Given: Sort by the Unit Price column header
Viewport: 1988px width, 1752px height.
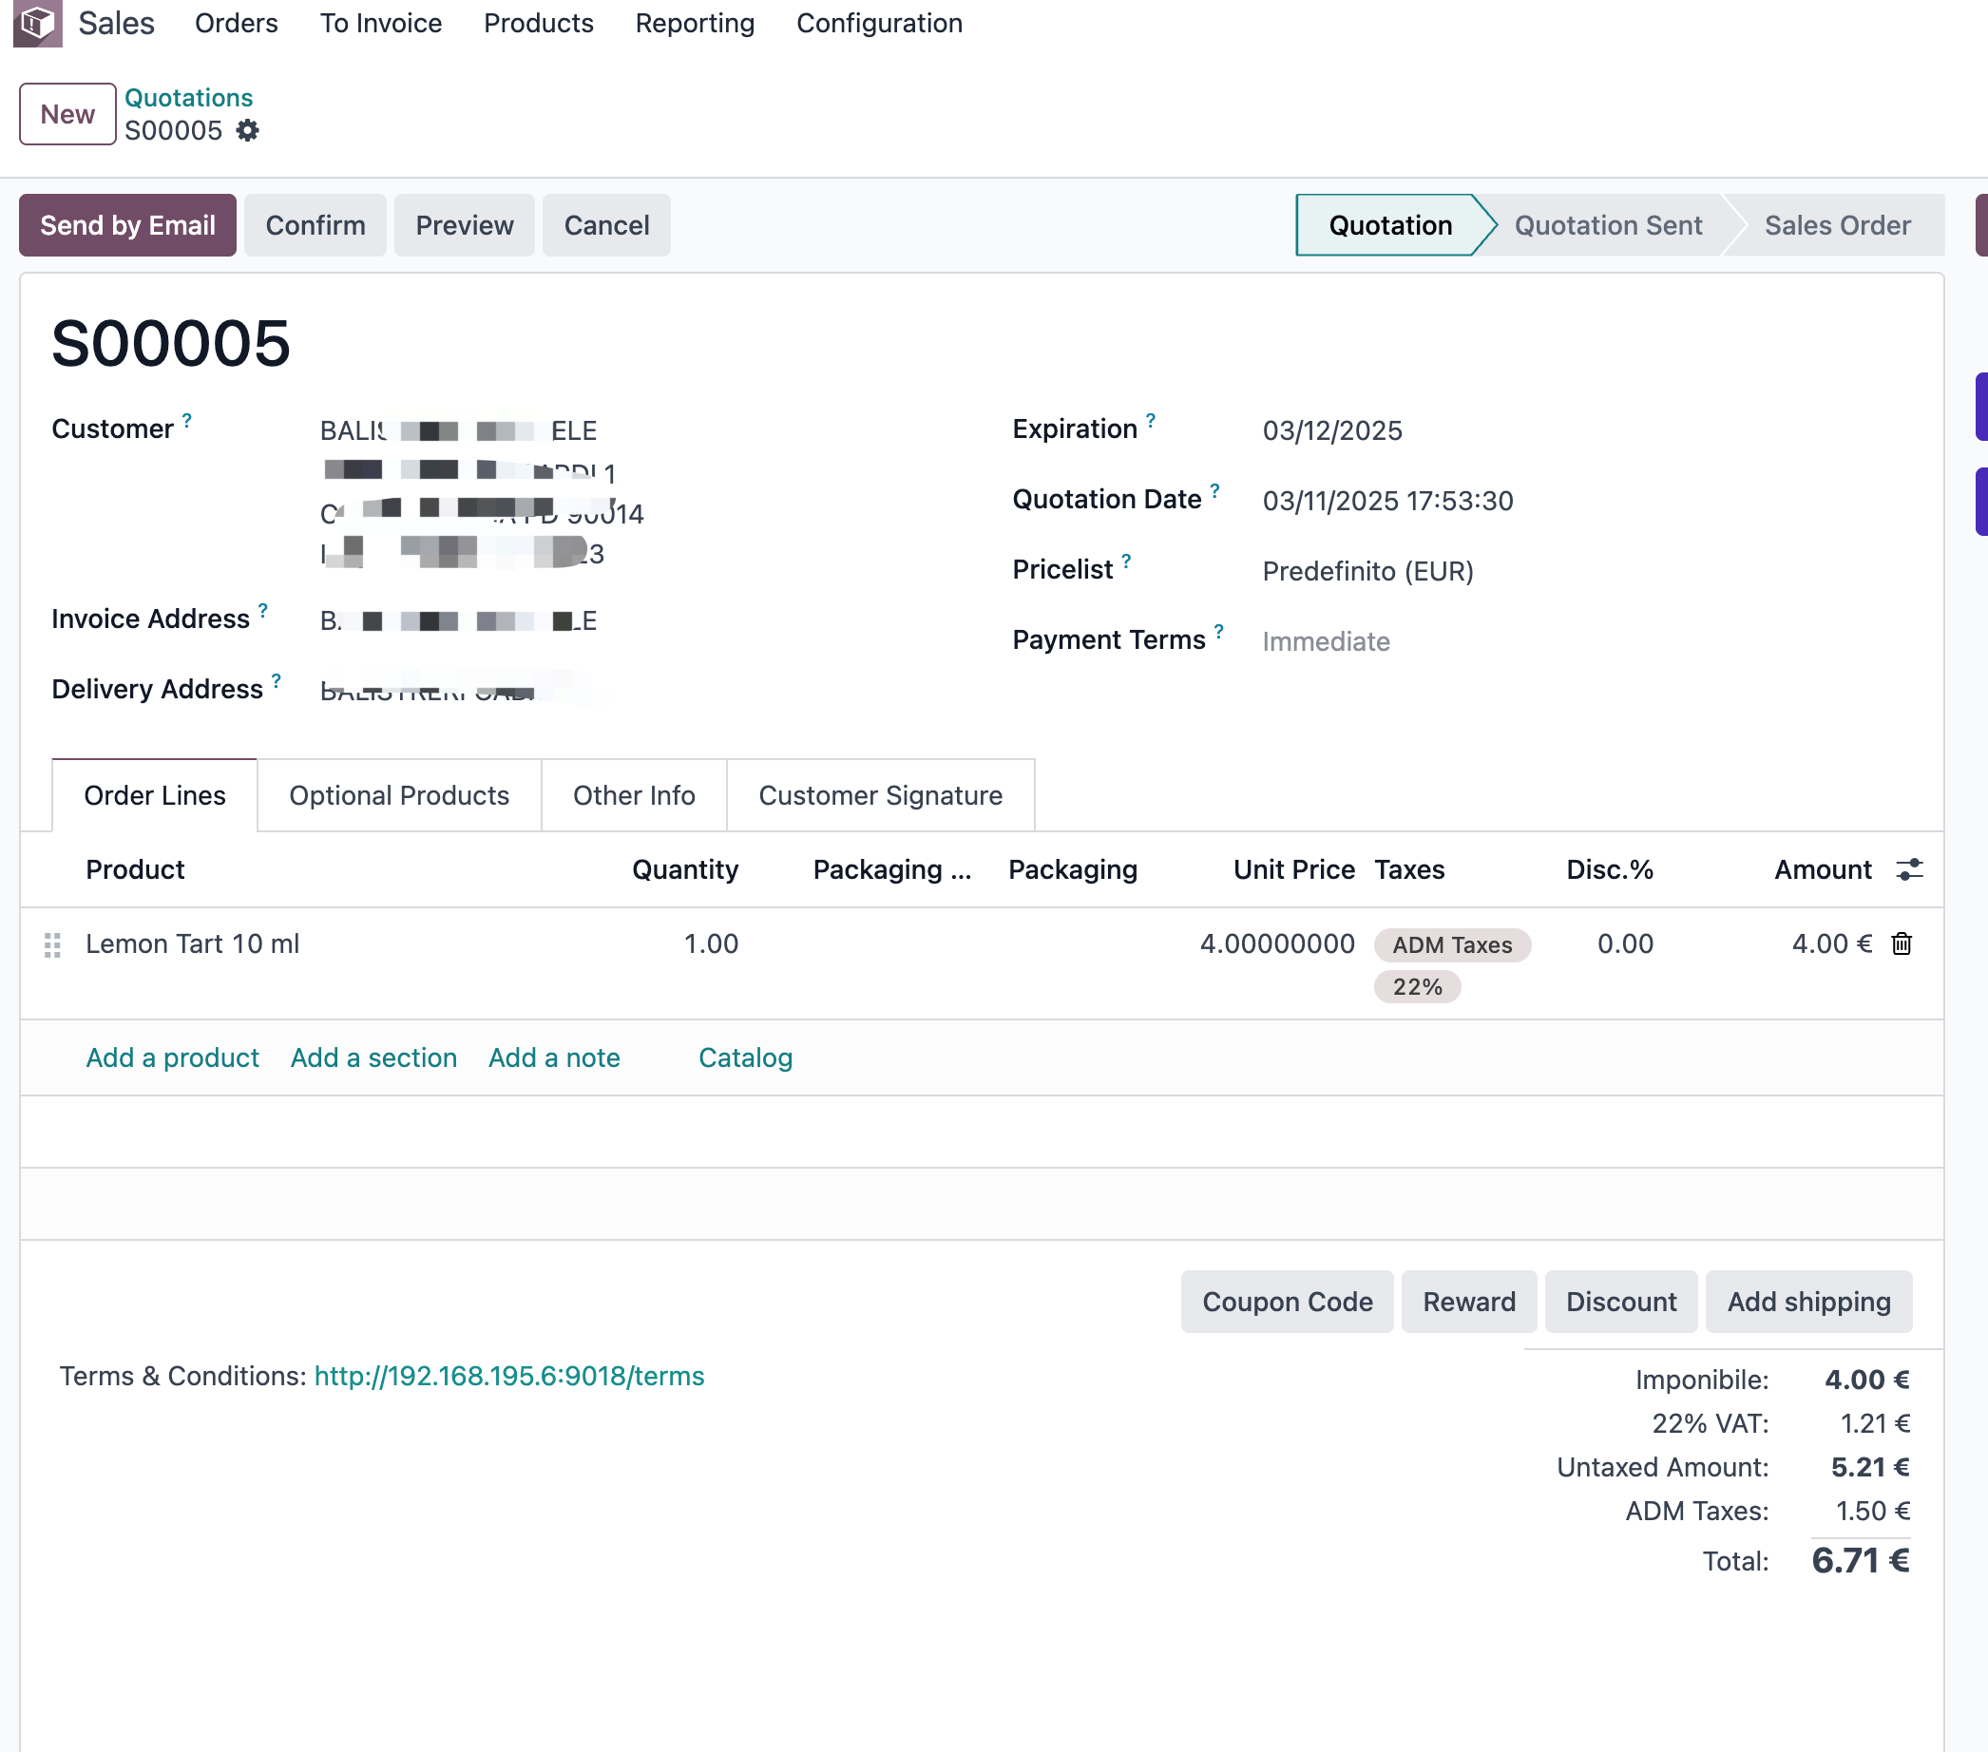Looking at the screenshot, I should point(1293,870).
